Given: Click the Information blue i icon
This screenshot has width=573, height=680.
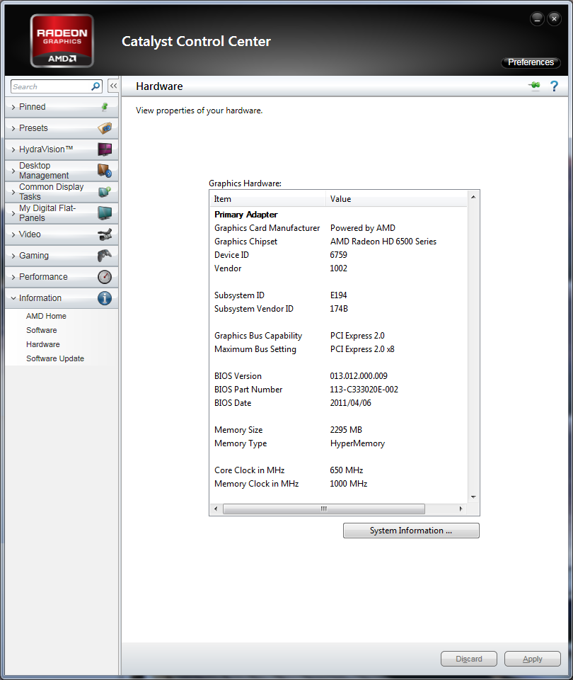Looking at the screenshot, I should [x=105, y=298].
